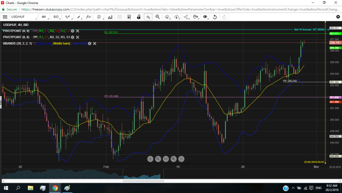The height and width of the screenshot is (193, 342).
Task: Open chart settings gear at top right
Action: [x=338, y=17]
